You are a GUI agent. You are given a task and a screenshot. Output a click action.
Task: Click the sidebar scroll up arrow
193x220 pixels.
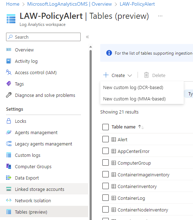coord(91,47)
